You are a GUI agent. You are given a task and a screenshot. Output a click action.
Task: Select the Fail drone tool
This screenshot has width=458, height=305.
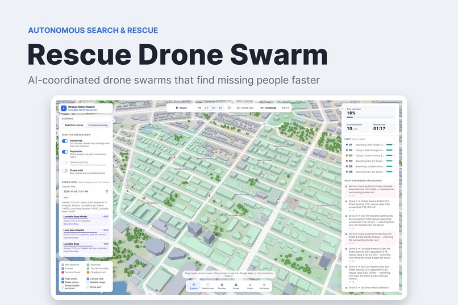(x=264, y=286)
